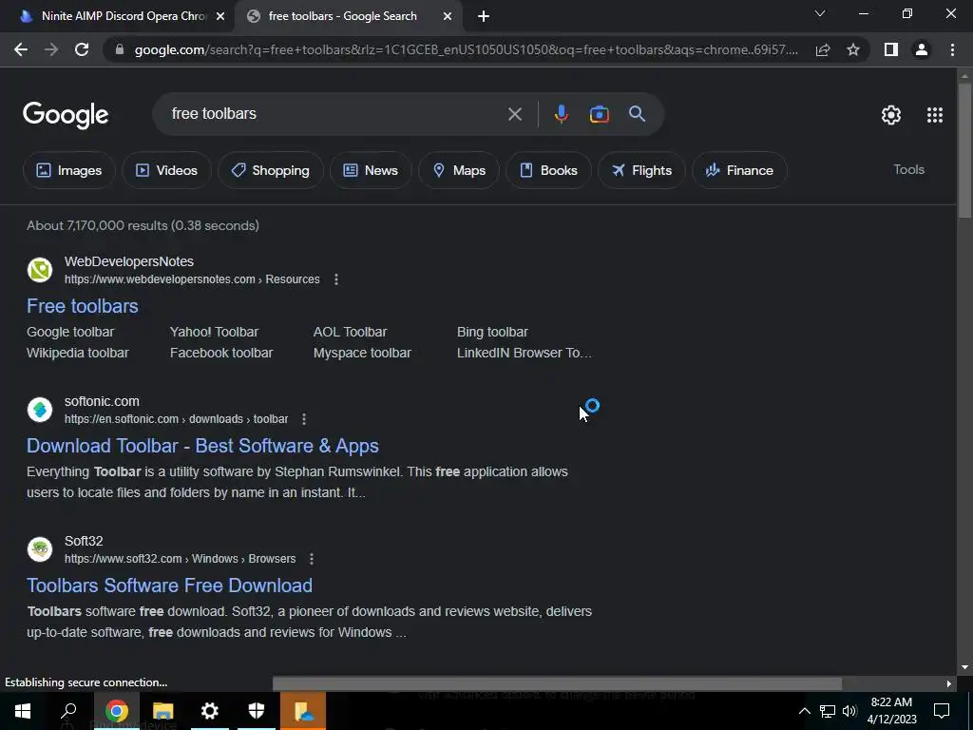Switch to Shopping results

pyautogui.click(x=270, y=170)
